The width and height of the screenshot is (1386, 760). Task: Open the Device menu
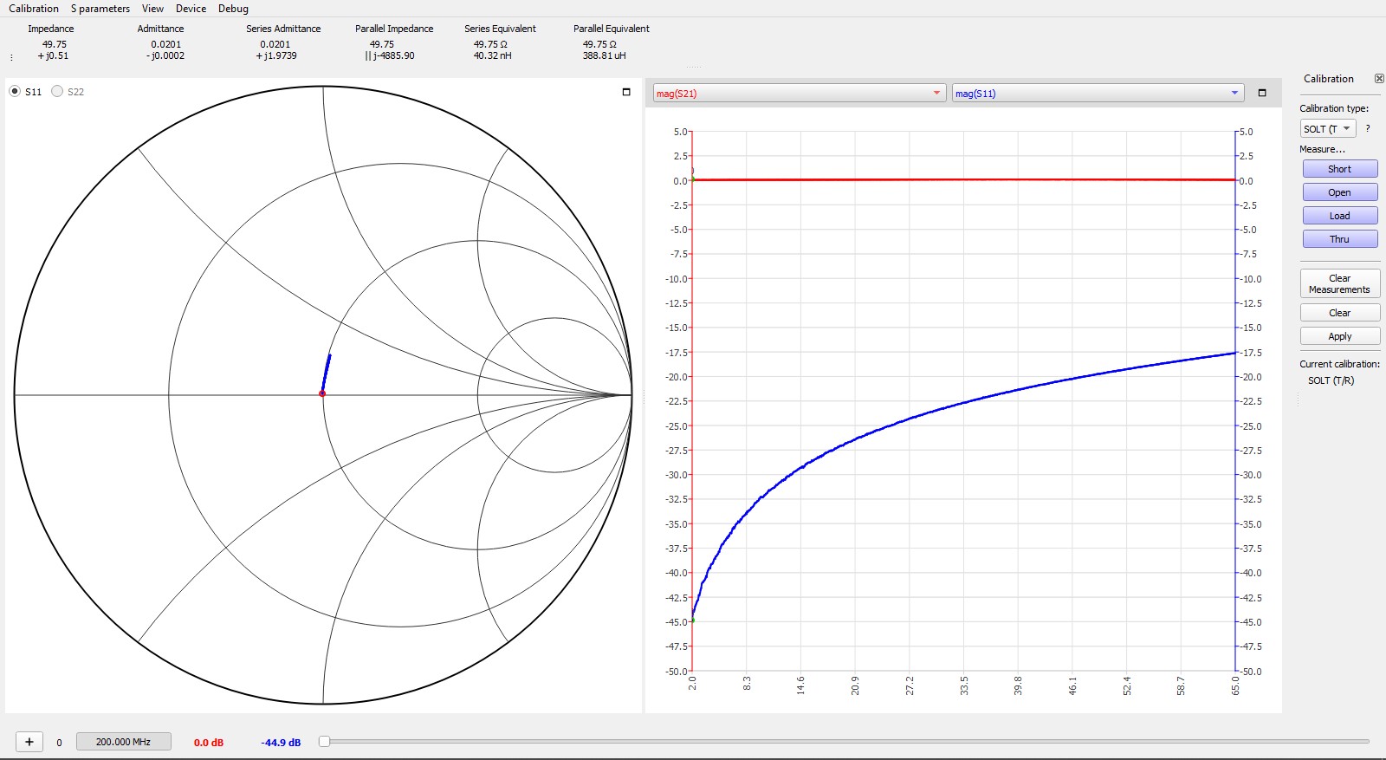coord(191,9)
